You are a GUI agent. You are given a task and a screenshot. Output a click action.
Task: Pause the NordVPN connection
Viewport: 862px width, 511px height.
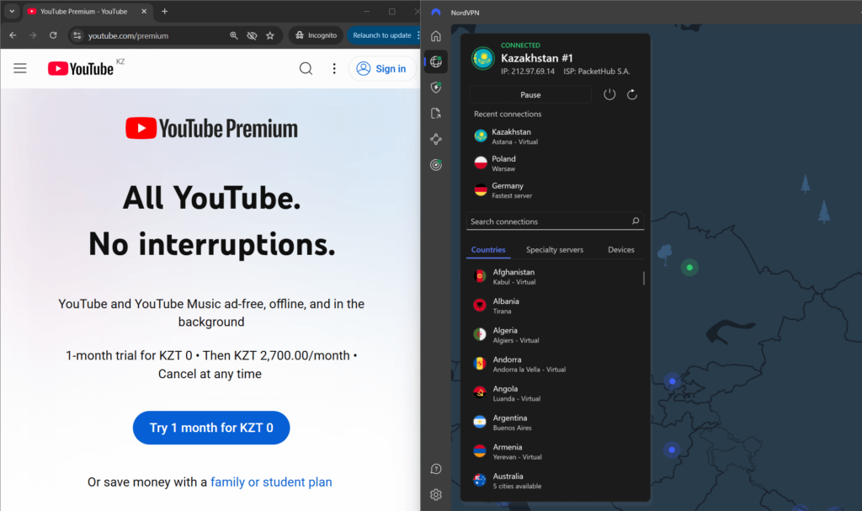[x=530, y=94]
